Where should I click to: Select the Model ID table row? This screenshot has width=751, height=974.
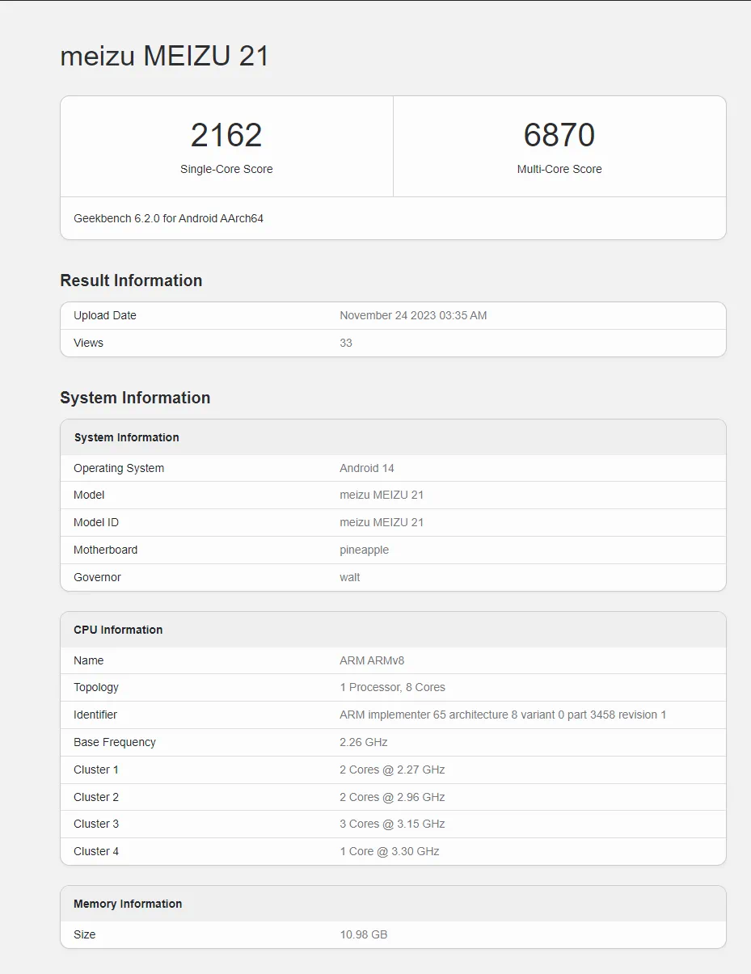point(392,522)
